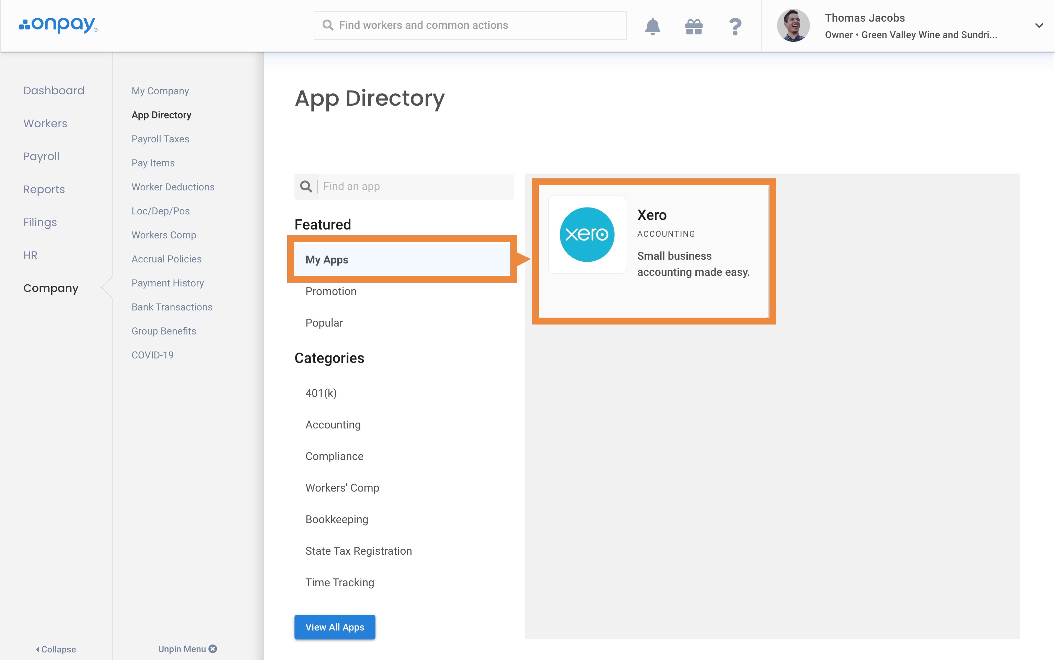Open COVID-19 submenu item
The width and height of the screenshot is (1055, 660).
coord(152,355)
